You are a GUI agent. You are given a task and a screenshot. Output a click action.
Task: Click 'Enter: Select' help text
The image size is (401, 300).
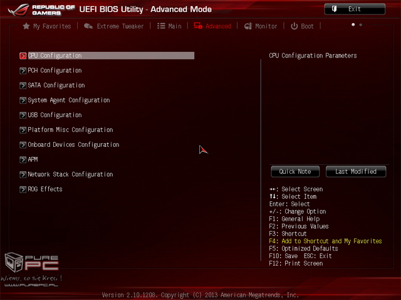pos(289,204)
